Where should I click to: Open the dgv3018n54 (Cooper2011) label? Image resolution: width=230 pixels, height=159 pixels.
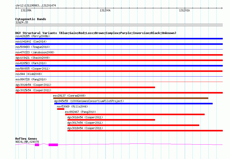[x=85, y=128]
